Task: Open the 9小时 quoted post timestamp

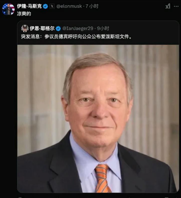Action: click(103, 28)
